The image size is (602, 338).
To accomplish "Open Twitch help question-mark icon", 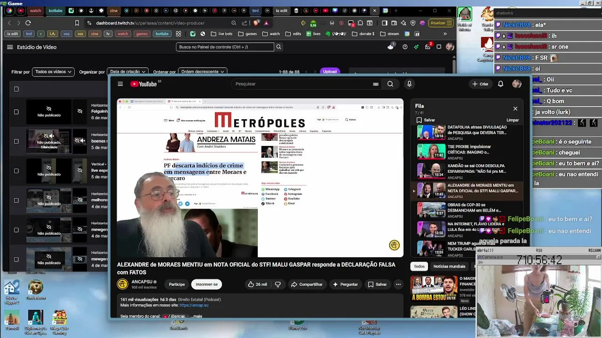I will (405, 47).
